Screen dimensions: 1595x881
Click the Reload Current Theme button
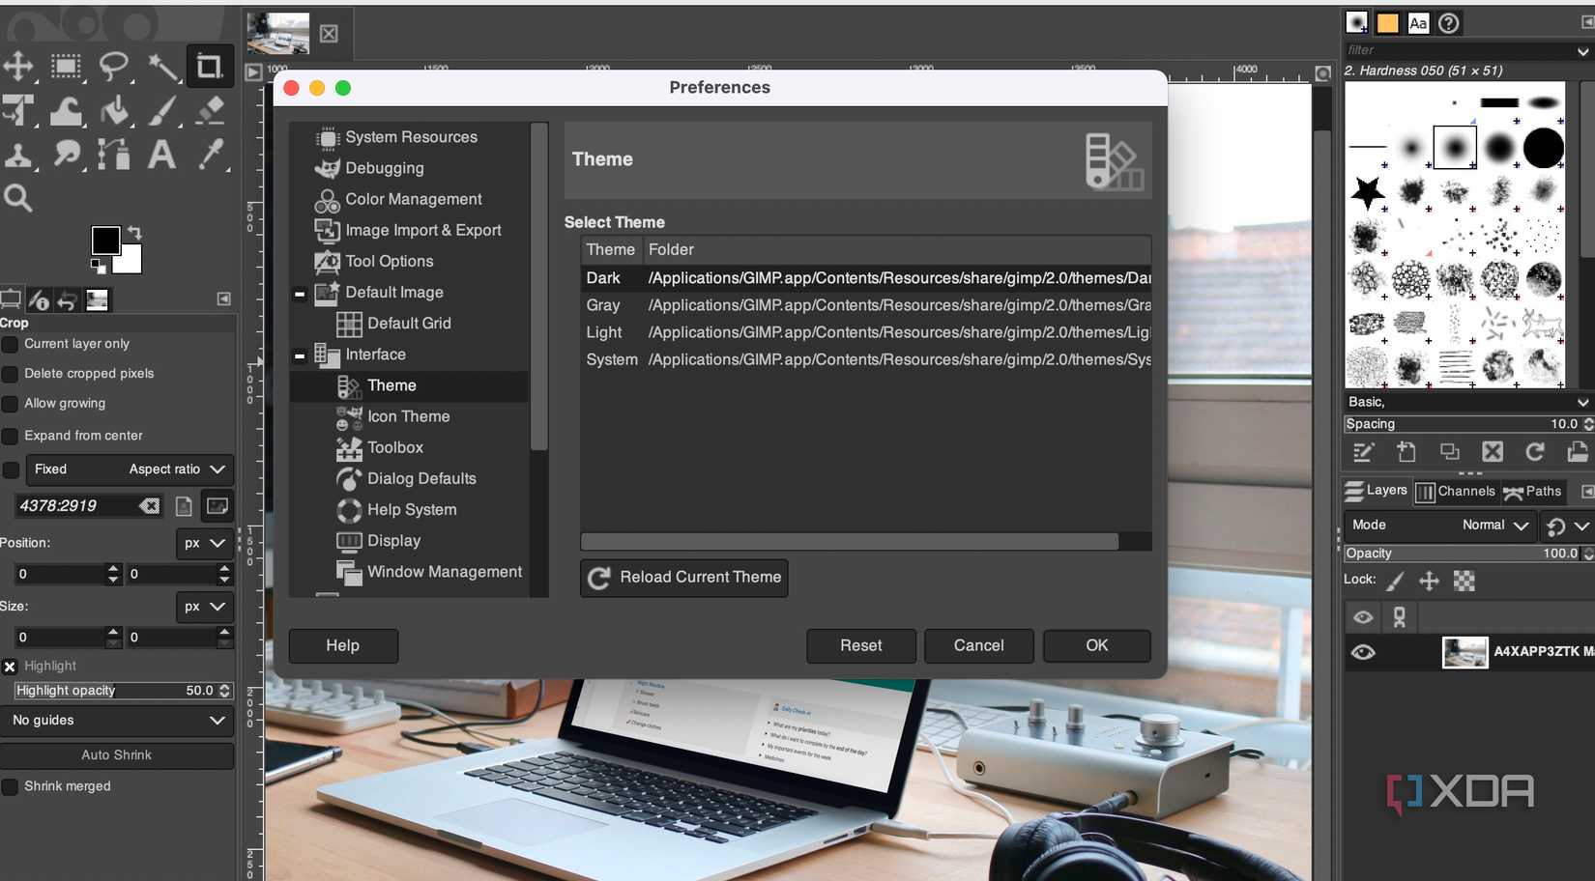click(x=683, y=578)
